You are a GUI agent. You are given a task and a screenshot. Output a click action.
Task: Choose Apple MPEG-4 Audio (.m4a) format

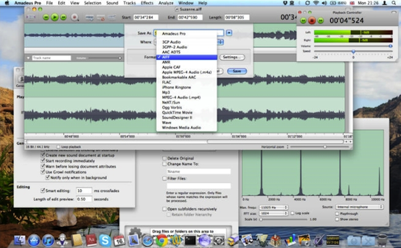pos(186,72)
